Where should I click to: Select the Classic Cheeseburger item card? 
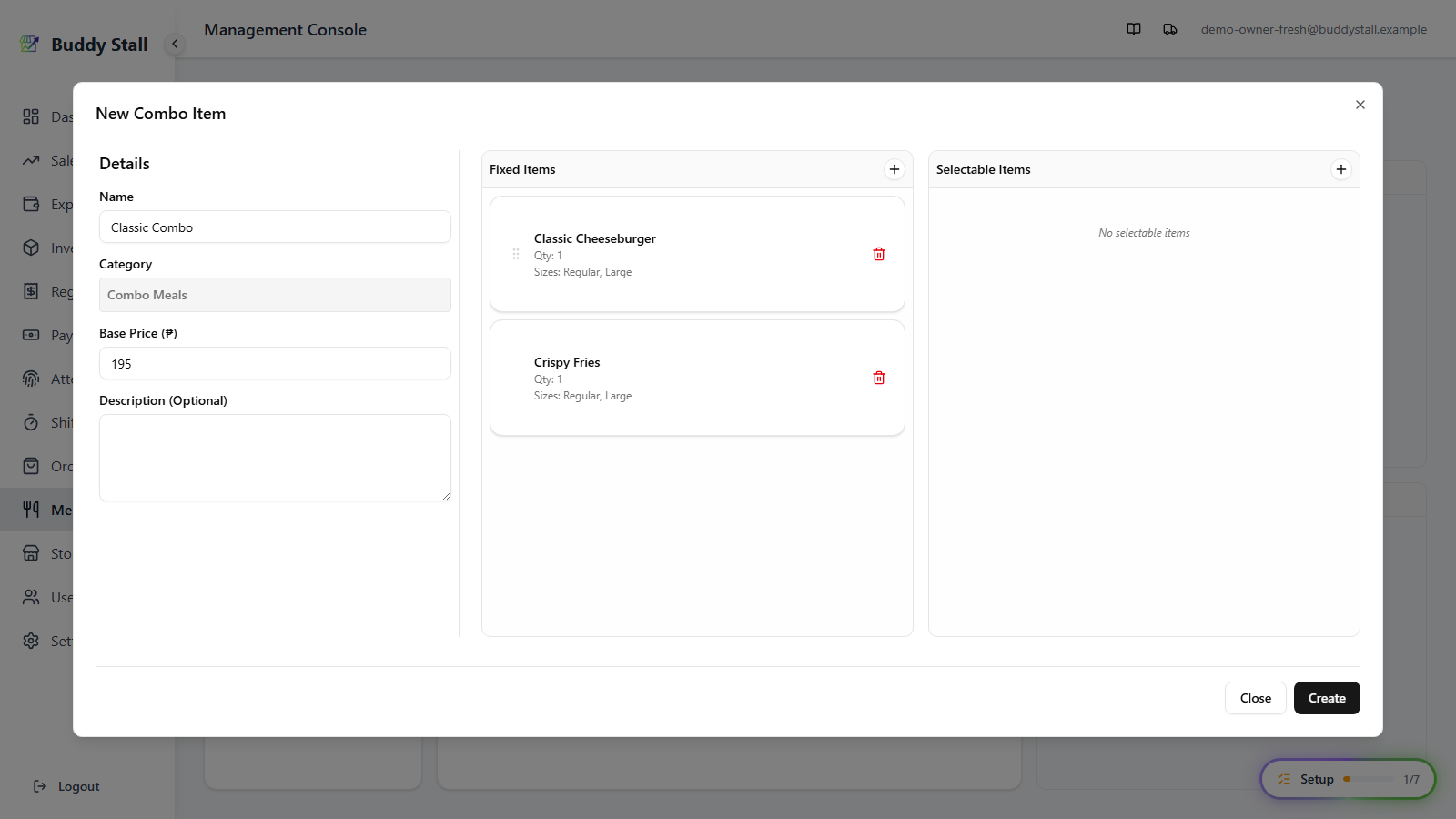pos(697,254)
